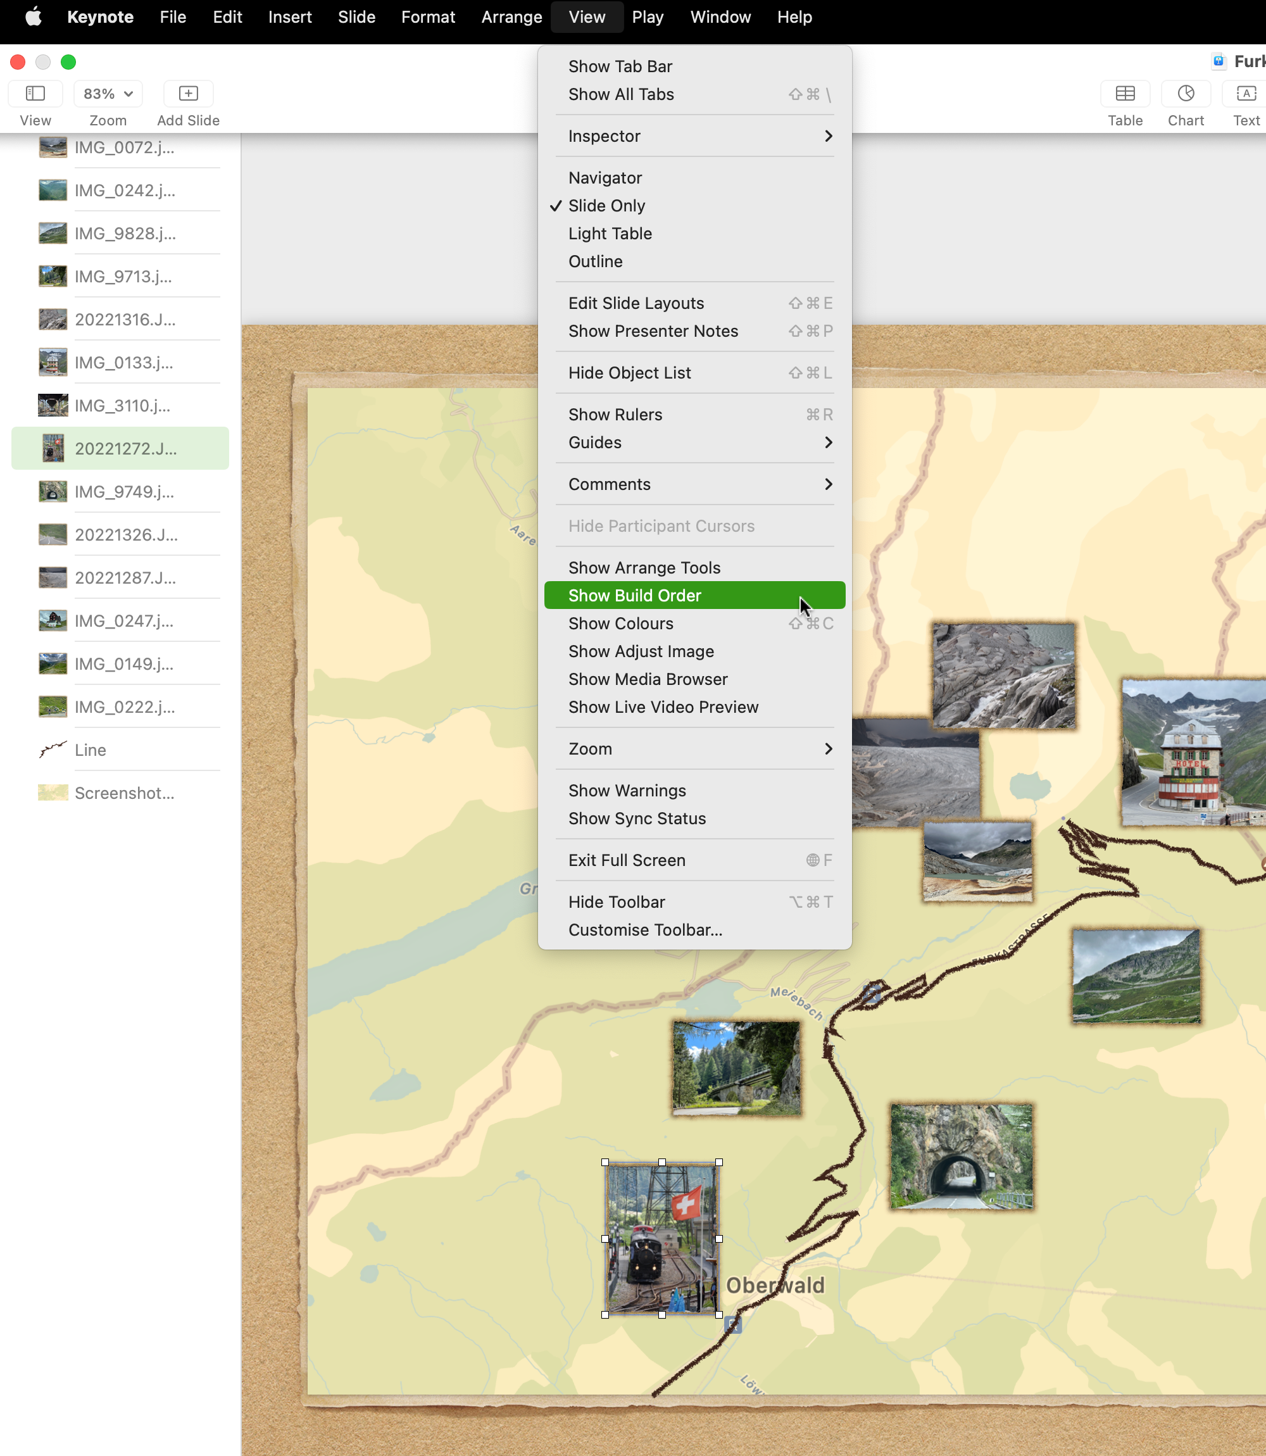Open the Help menu
The image size is (1266, 1456).
(x=794, y=17)
